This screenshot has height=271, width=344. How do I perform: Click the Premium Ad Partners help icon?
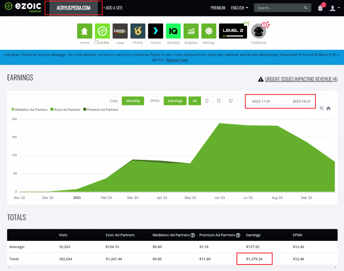(238, 235)
